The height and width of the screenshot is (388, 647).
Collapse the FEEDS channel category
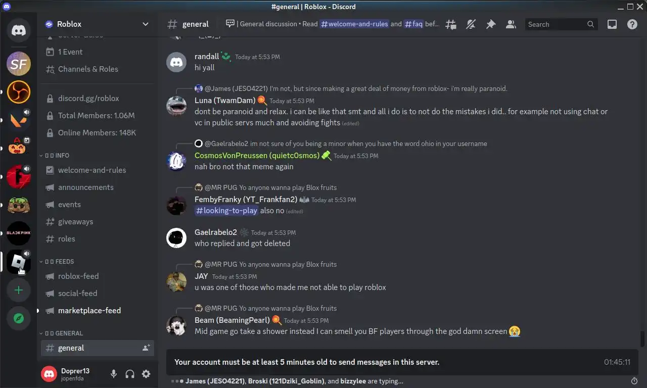tap(57, 261)
